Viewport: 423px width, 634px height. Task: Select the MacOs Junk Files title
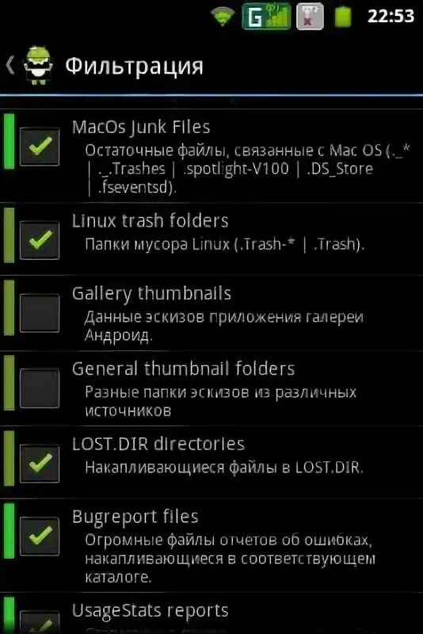pyautogui.click(x=141, y=127)
